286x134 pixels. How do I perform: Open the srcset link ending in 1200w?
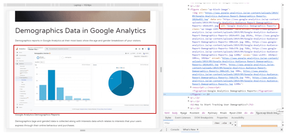pyautogui.click(x=235, y=81)
